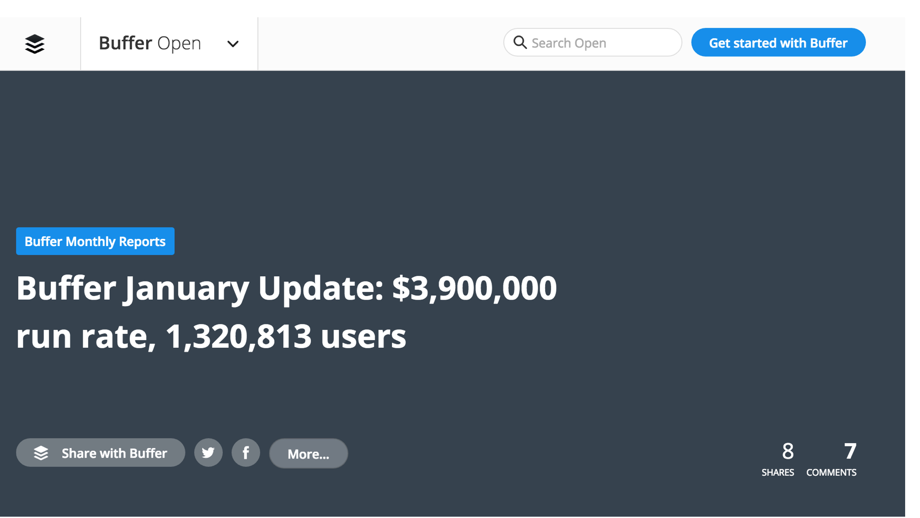Expand the chevron next to Buffer Open

coord(233,44)
